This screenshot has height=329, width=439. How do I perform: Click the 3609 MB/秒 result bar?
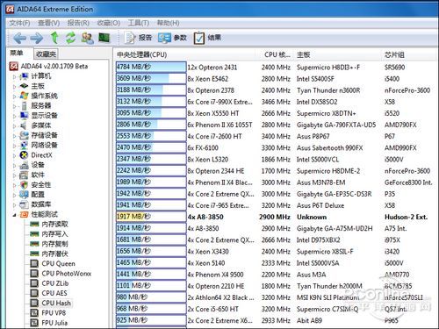[151, 78]
